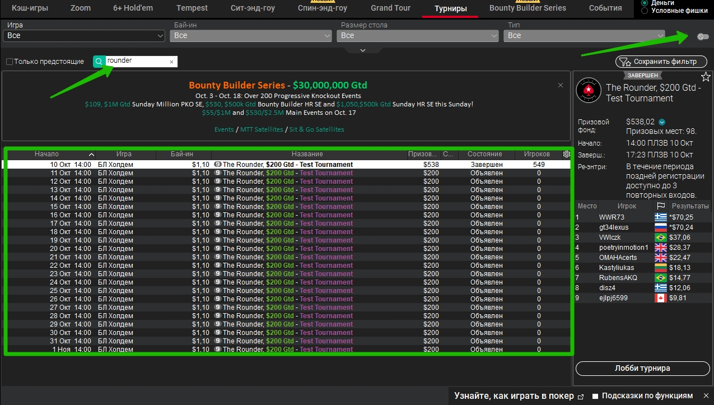
Task: Open Спин-энд-гоу tab
Action: click(x=323, y=8)
